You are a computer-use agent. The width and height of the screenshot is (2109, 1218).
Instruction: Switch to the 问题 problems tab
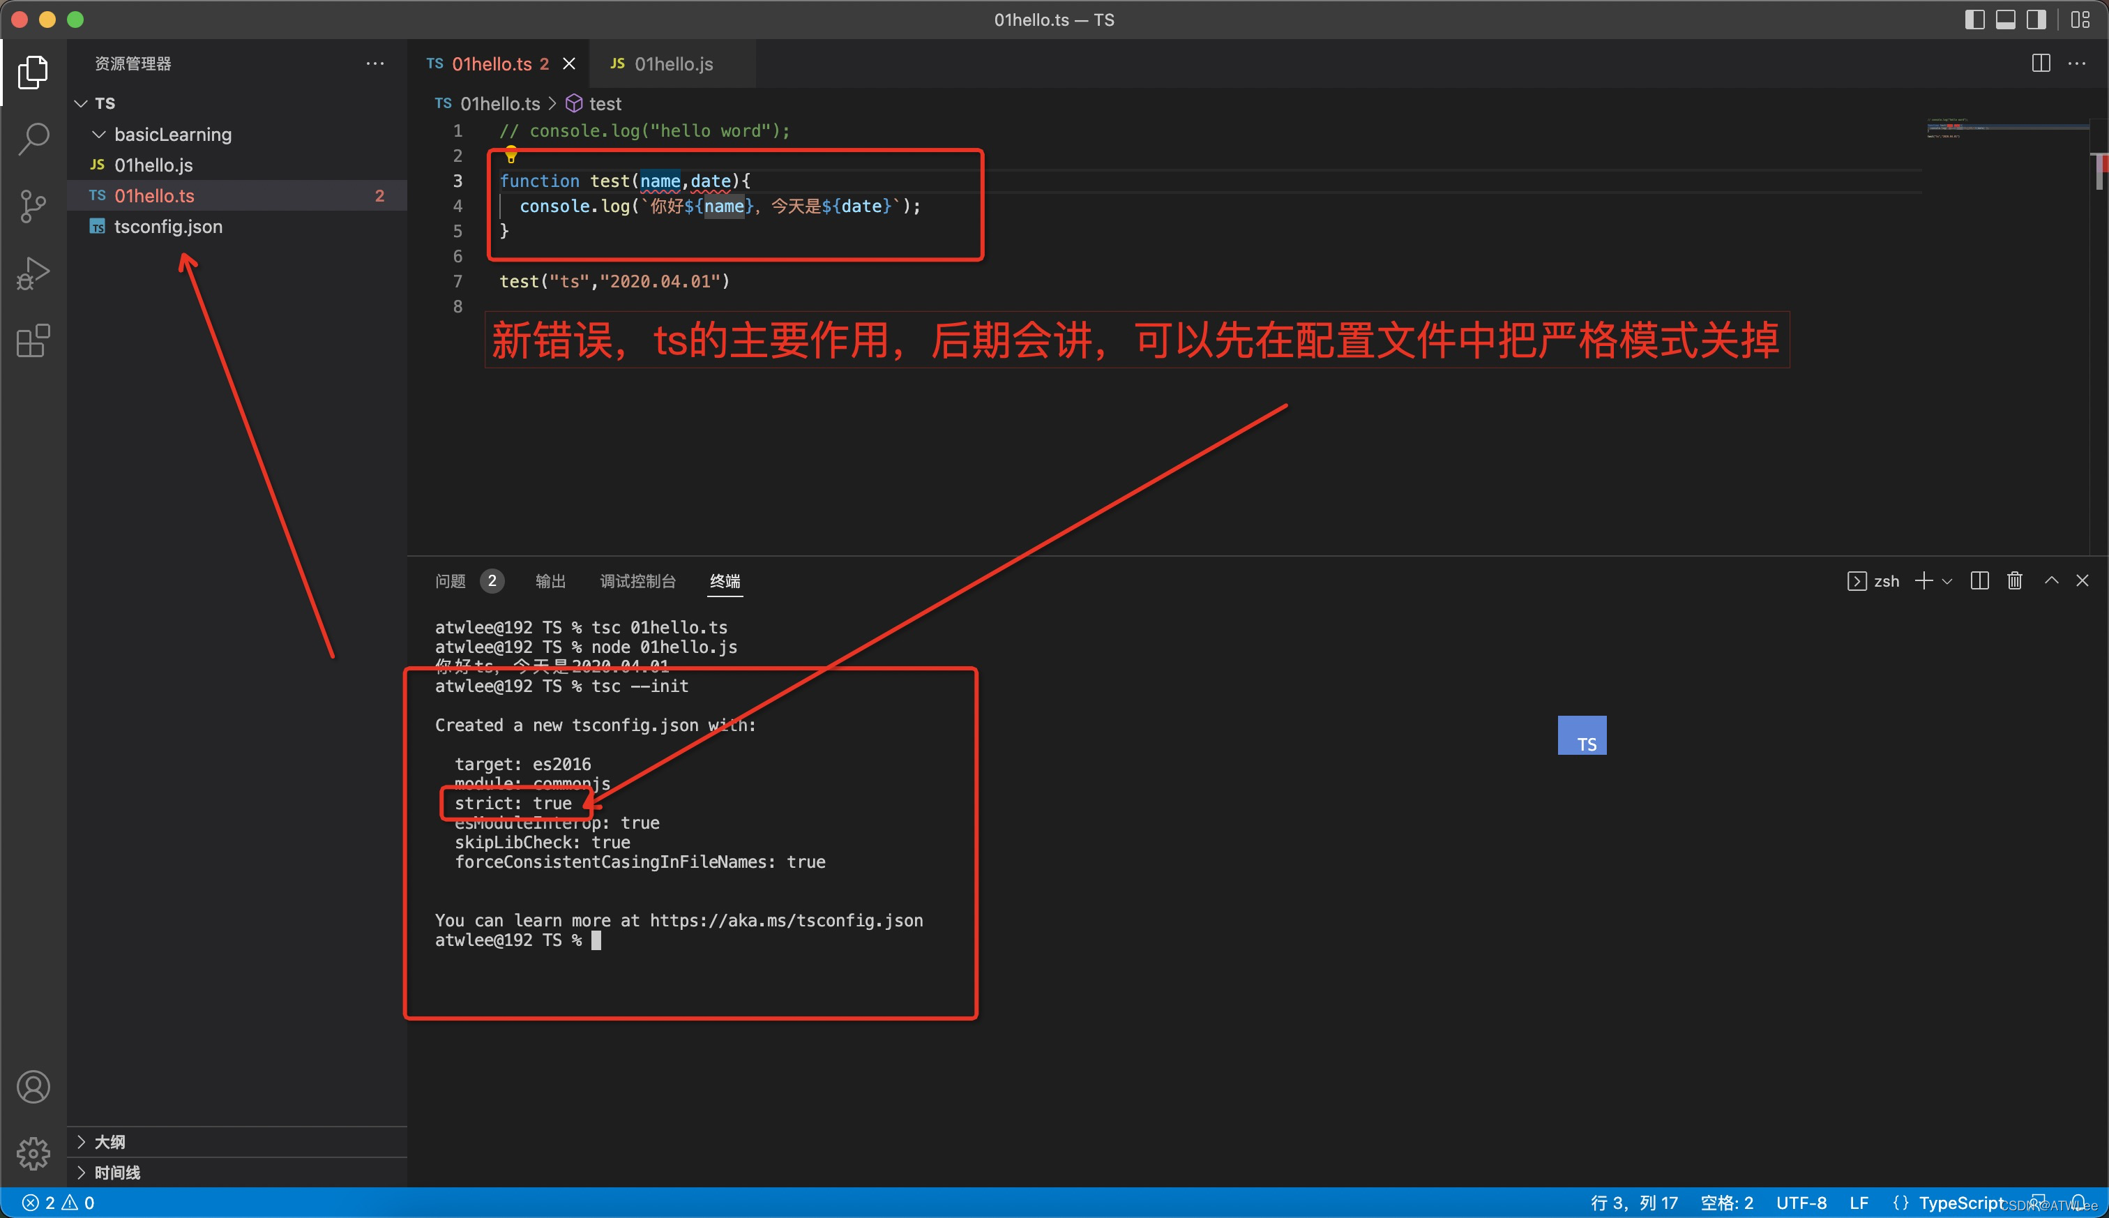click(x=450, y=580)
